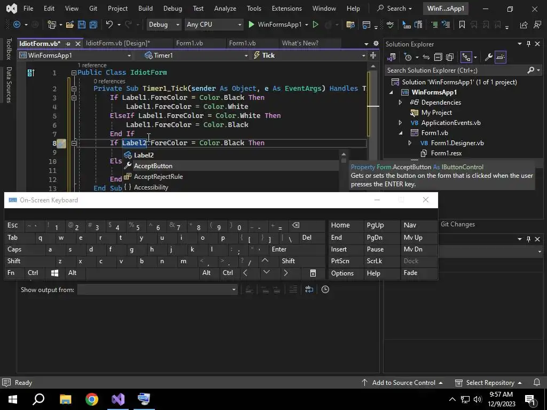Open the Any CPU platform dropdown
The height and width of the screenshot is (410, 547).
click(x=214, y=25)
